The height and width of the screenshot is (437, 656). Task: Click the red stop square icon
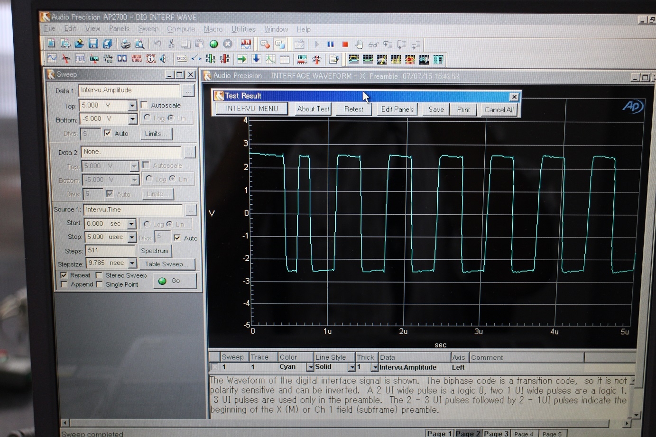(345, 45)
